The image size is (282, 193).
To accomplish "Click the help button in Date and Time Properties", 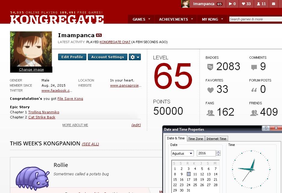I will pyautogui.click(x=266, y=128).
